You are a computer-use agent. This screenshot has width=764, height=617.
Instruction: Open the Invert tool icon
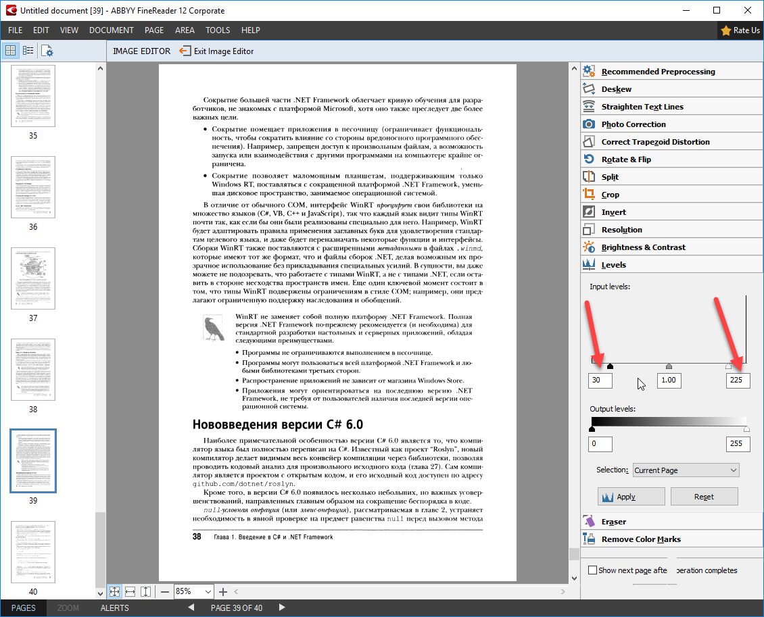tap(589, 212)
